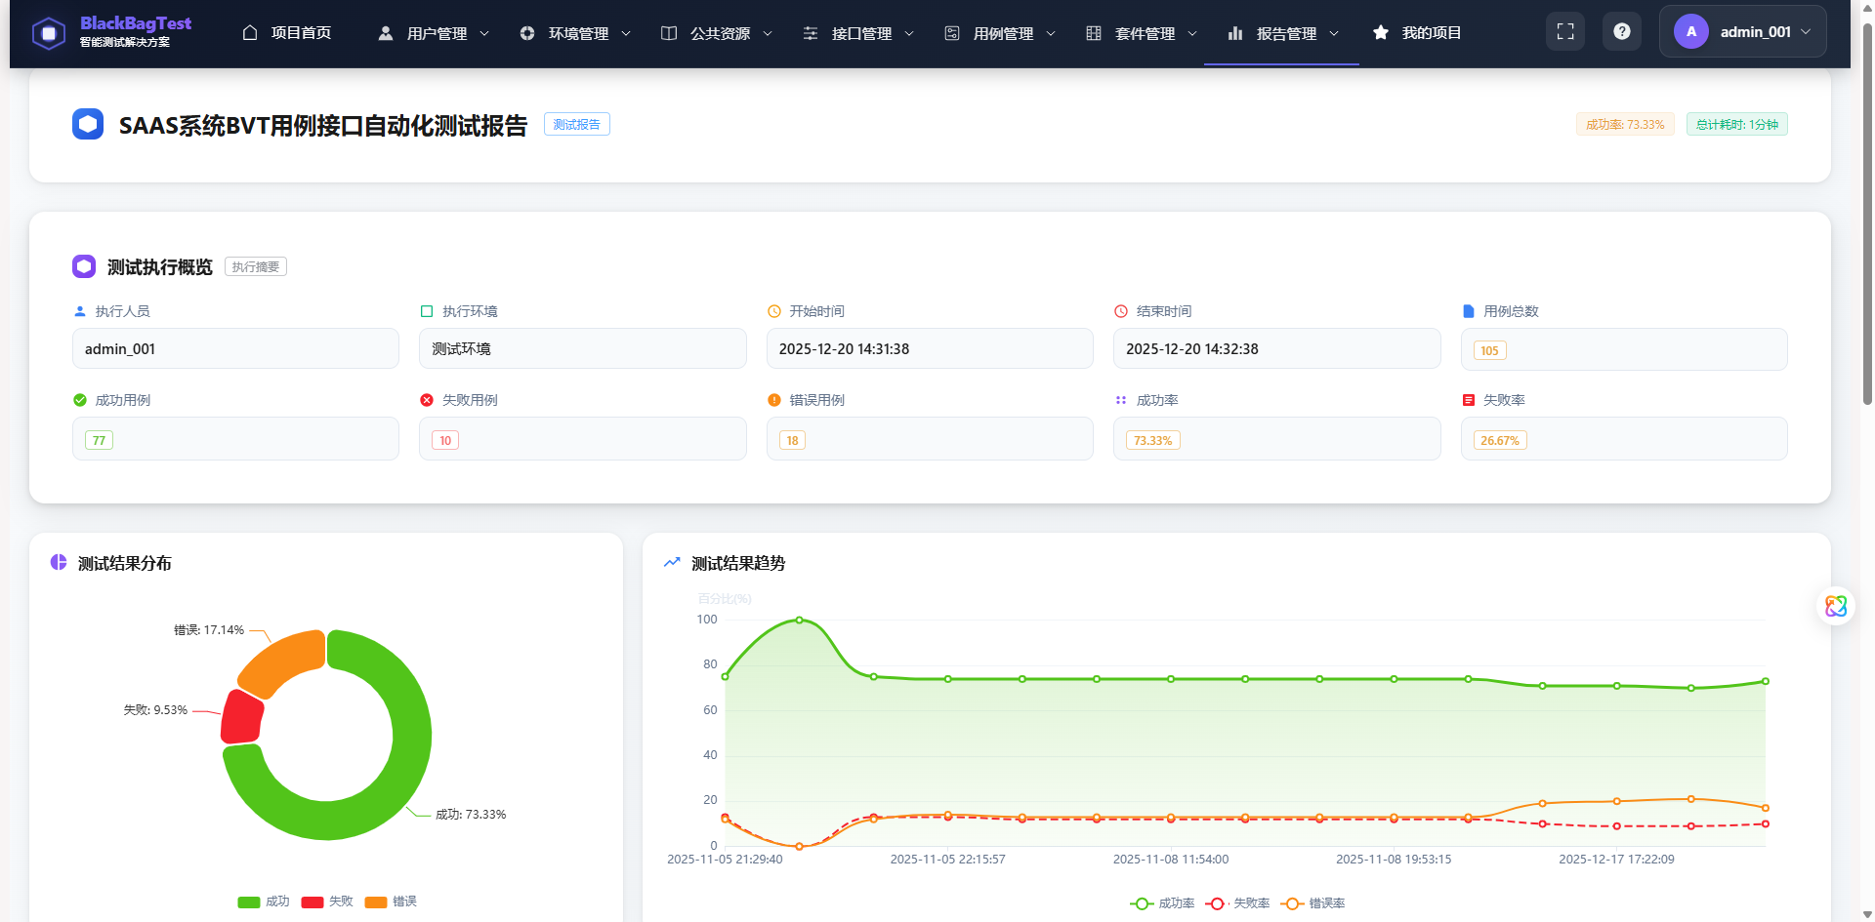
Task: Select the 项目首页 menu item
Action: [x=300, y=32]
